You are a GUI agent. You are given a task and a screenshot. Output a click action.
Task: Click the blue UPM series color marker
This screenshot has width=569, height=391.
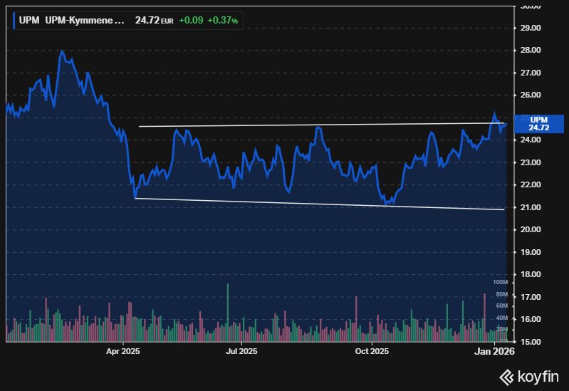click(14, 21)
